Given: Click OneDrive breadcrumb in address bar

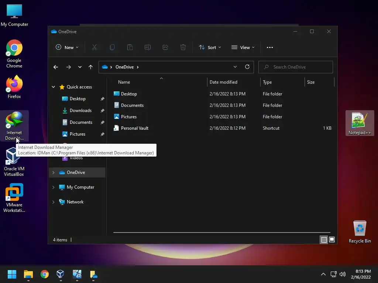Looking at the screenshot, I should [x=124, y=67].
